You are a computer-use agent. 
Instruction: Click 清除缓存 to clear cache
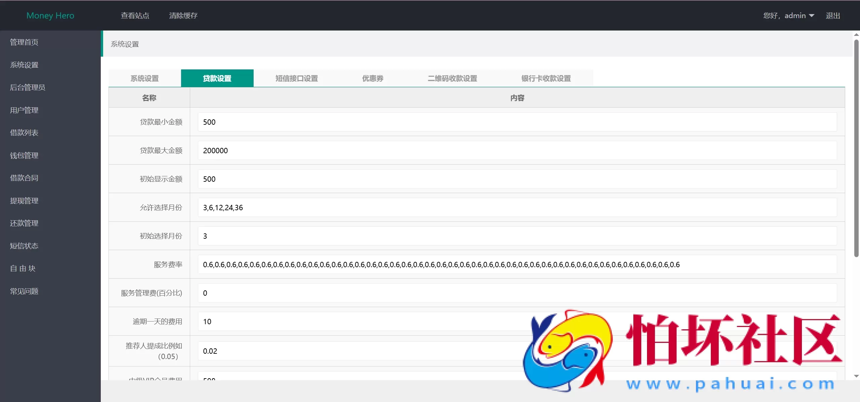(183, 15)
